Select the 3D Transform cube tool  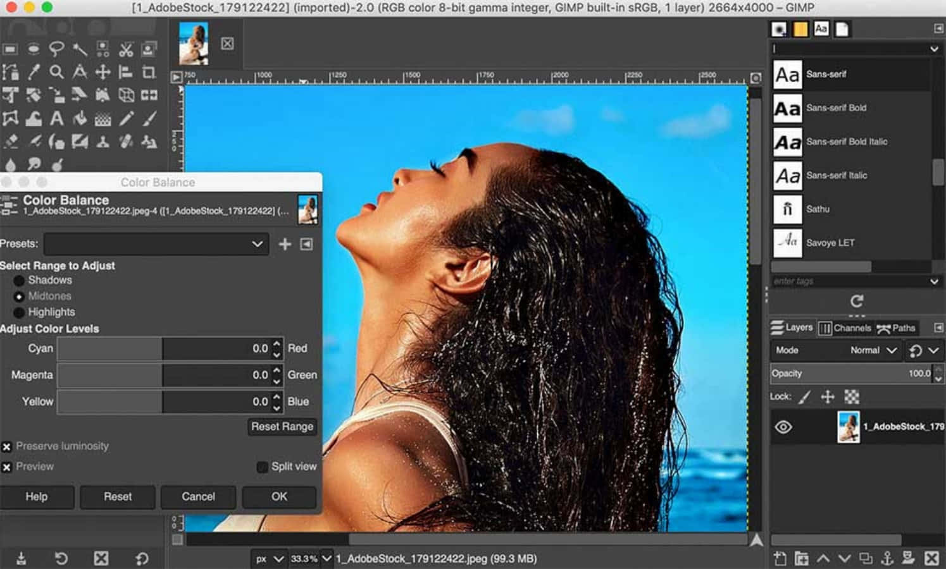(x=126, y=95)
